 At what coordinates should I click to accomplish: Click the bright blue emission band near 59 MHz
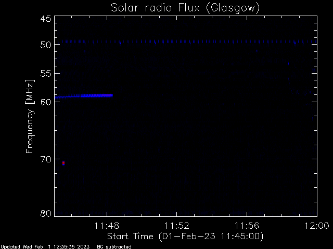tap(84, 96)
